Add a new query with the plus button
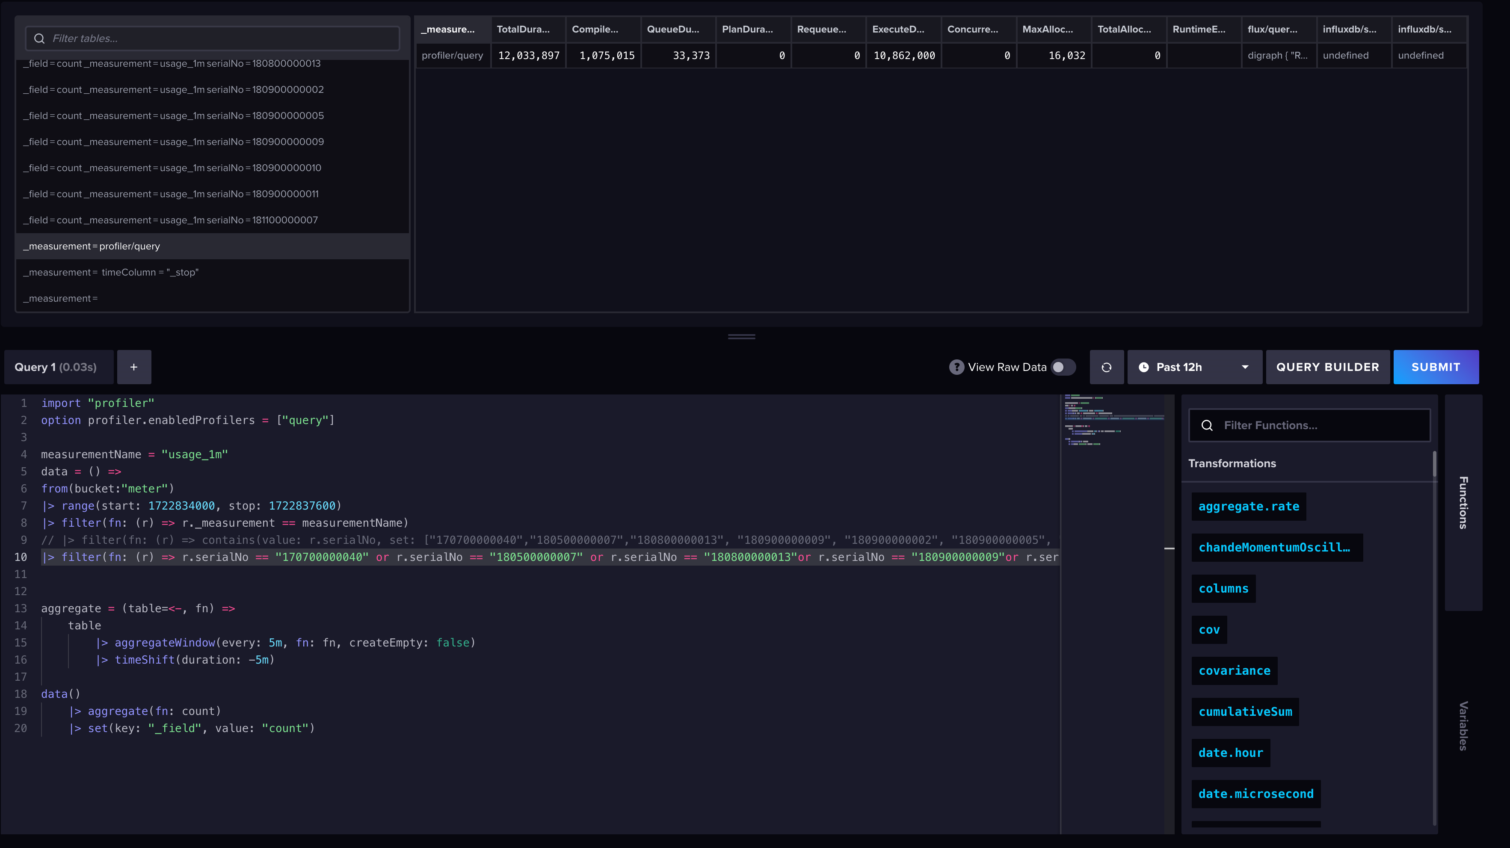 coord(133,367)
